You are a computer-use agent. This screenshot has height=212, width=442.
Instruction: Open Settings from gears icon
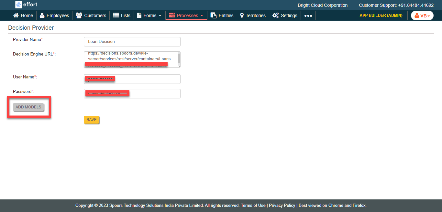(276, 15)
